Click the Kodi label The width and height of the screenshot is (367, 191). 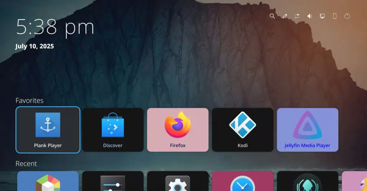point(243,146)
